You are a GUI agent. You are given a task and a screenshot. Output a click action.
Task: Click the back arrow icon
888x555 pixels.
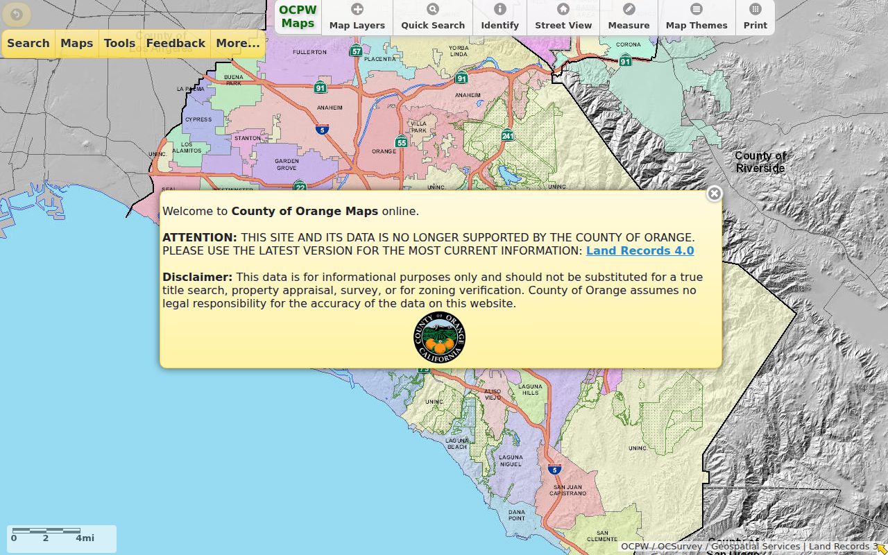click(x=16, y=14)
